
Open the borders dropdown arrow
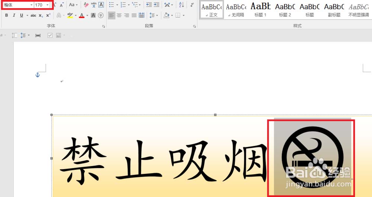pyautogui.click(x=184, y=15)
